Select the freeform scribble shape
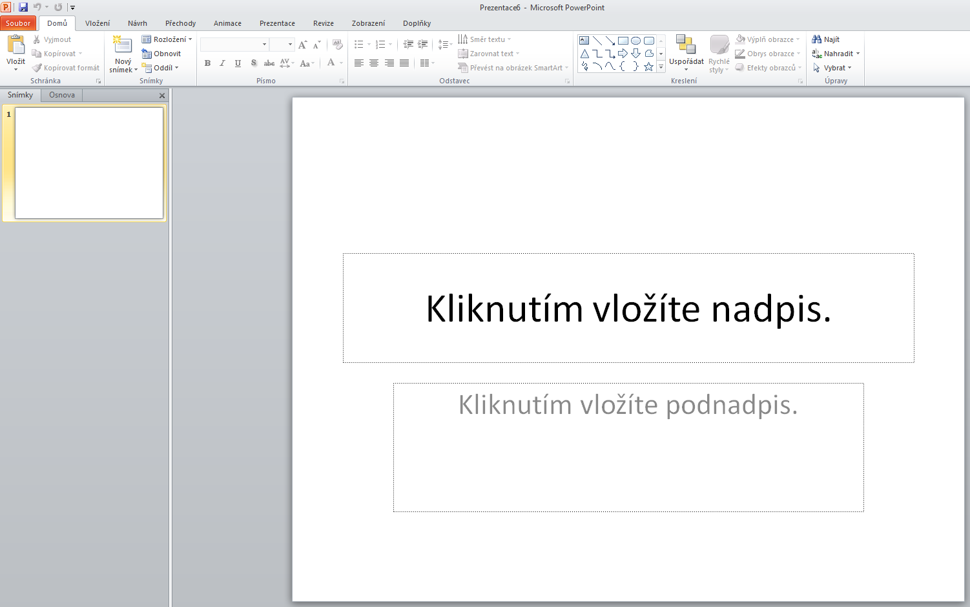Viewport: 970px width, 607px height. coord(584,67)
